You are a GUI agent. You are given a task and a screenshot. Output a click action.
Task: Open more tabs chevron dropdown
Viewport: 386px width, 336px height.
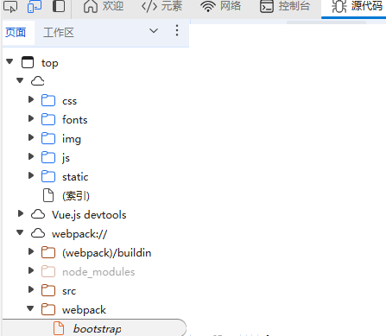tap(154, 31)
